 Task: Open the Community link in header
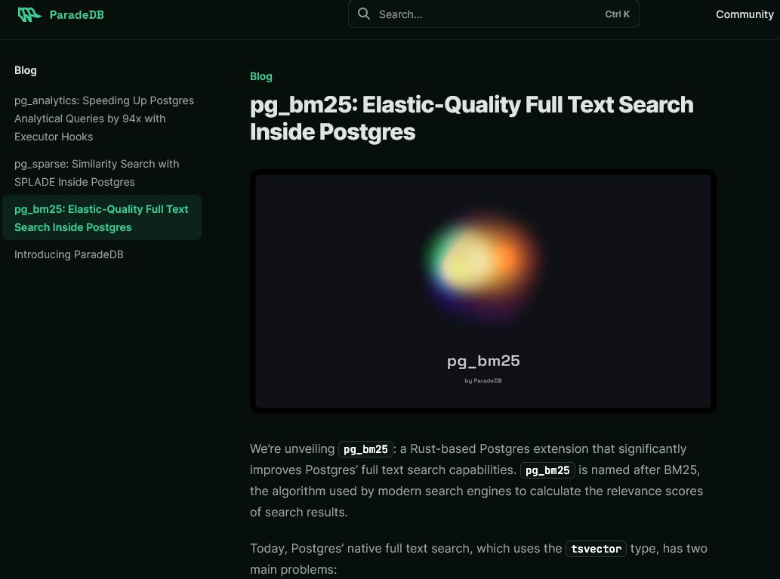(745, 14)
